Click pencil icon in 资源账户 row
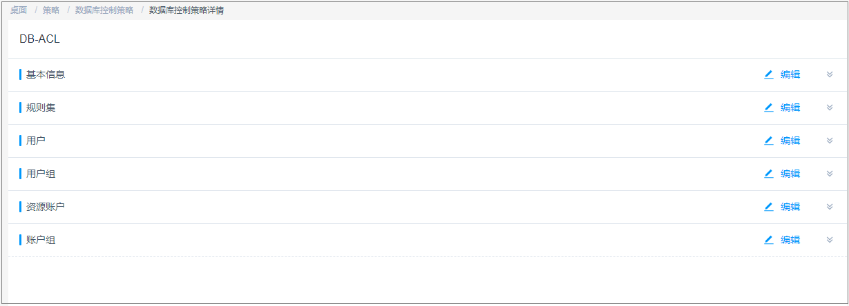Image resolution: width=849 pixels, height=306 pixels. 768,207
